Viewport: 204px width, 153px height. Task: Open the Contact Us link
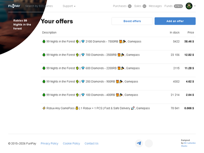[91, 143]
